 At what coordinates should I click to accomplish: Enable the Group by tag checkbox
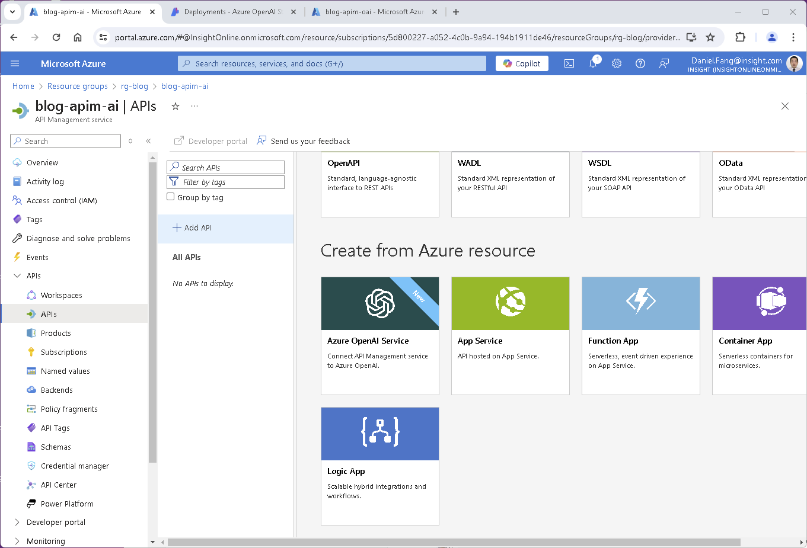click(x=171, y=197)
